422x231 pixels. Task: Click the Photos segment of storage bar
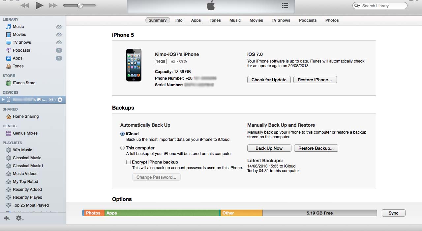point(94,213)
